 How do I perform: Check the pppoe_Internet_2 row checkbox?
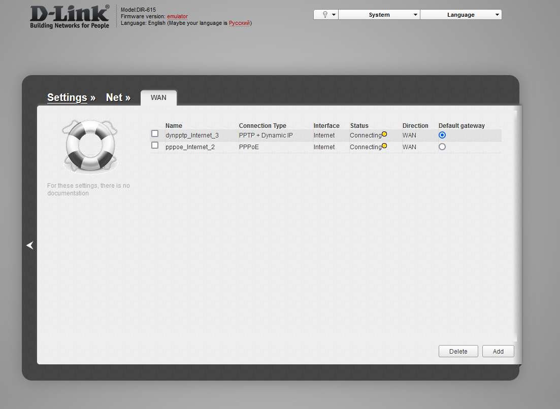coord(155,145)
